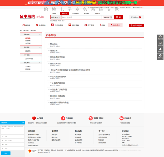The width and height of the screenshot is (164, 157).
Task: Select the 值得买 search tab
Action: (54, 14)
